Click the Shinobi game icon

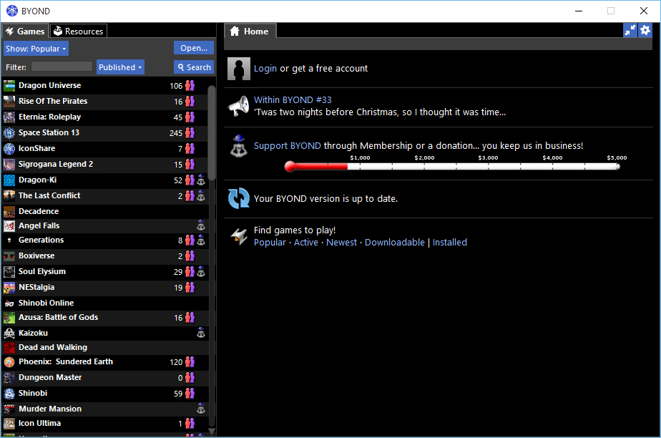coord(9,394)
